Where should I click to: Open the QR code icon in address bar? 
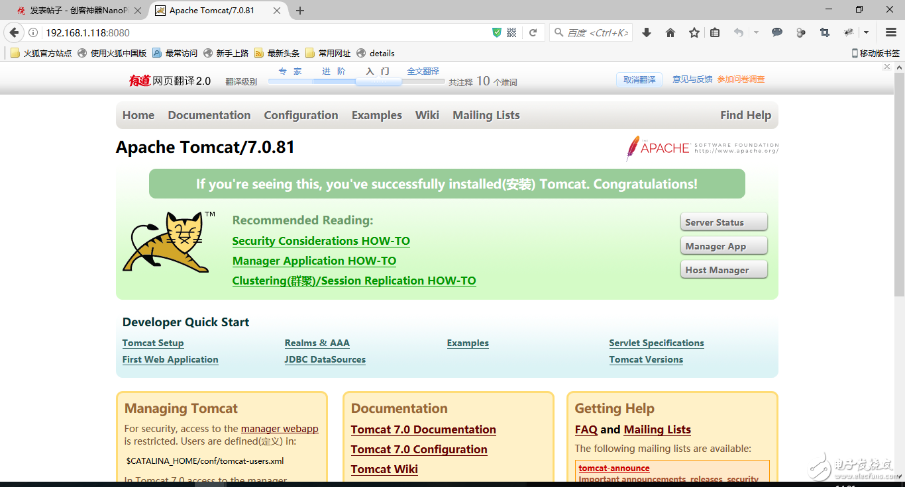pos(511,32)
